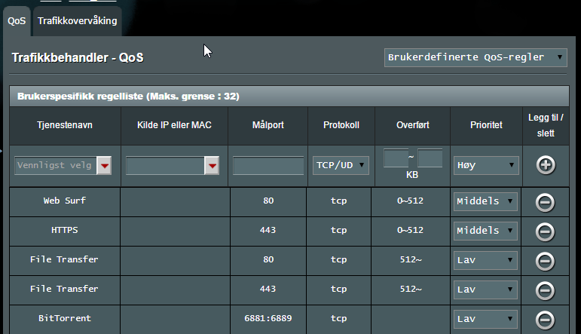The image size is (581, 334).
Task: Open source IP or MAC red arrow dropdown
Action: (x=212, y=165)
